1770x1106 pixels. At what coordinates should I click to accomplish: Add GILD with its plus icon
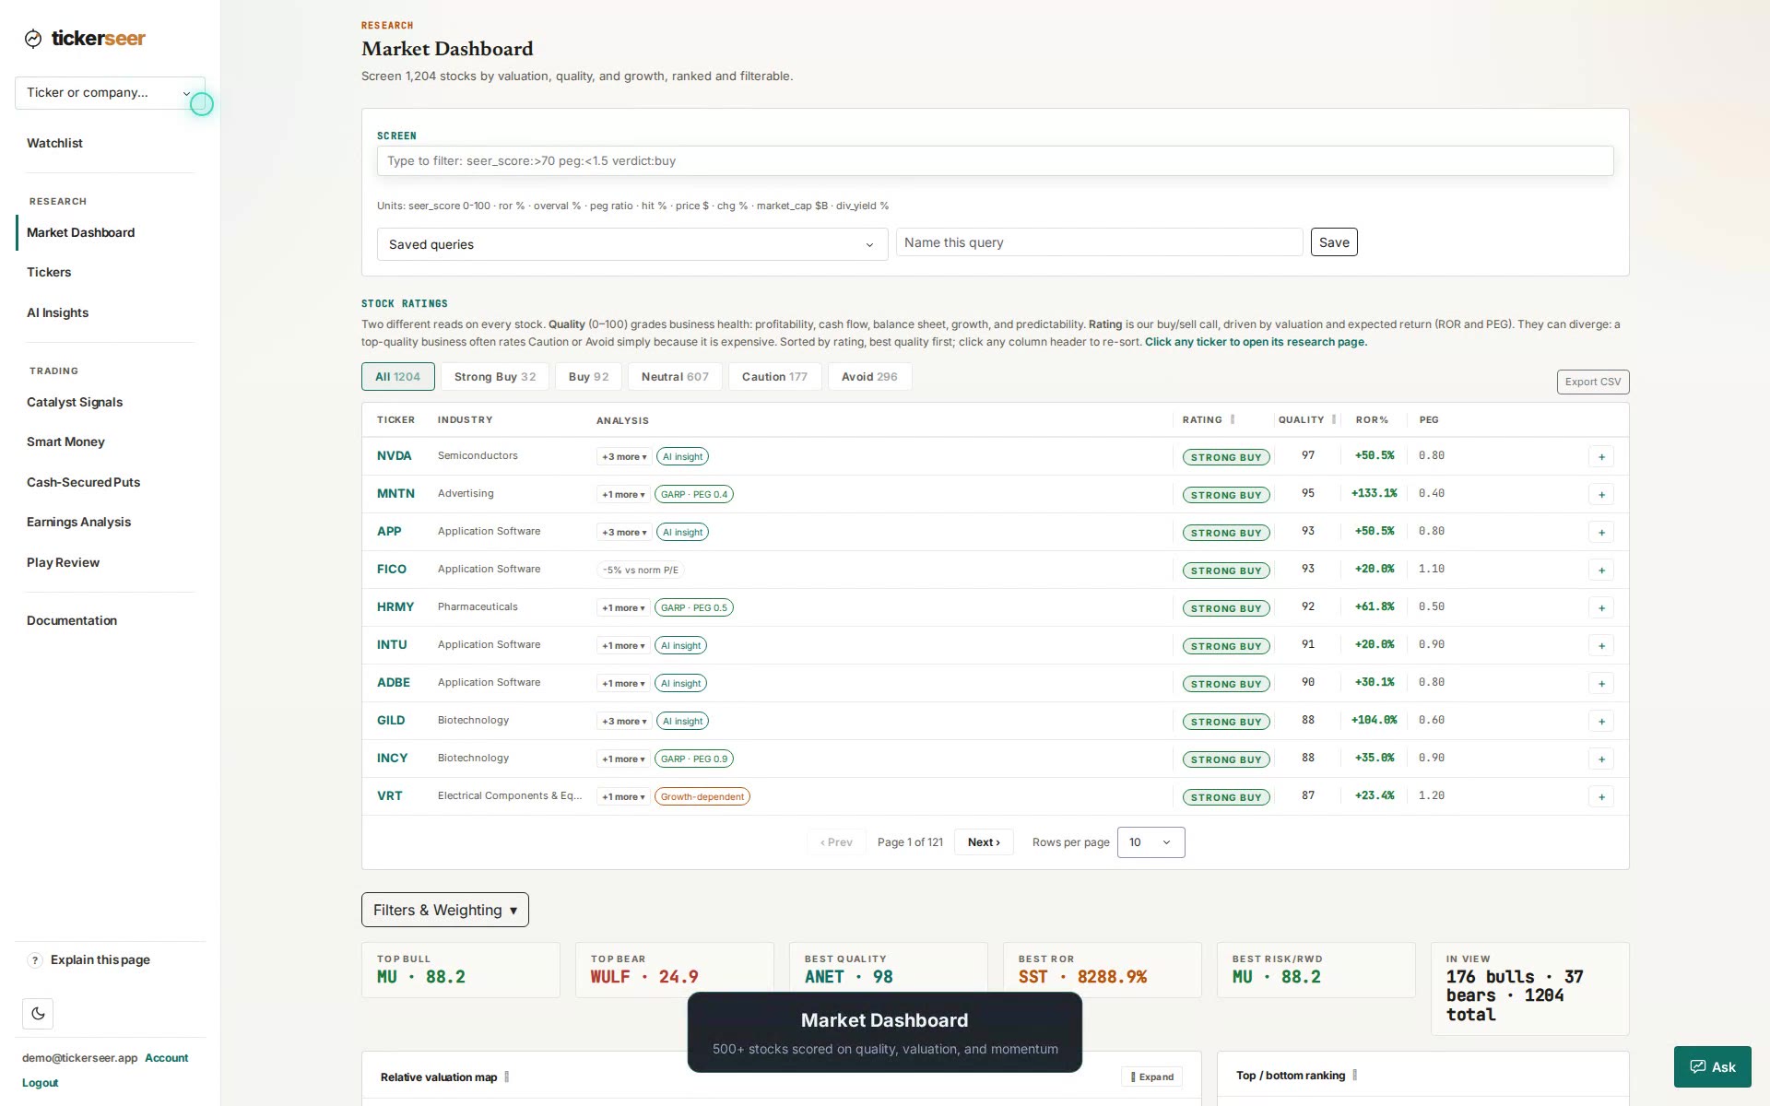coord(1601,722)
